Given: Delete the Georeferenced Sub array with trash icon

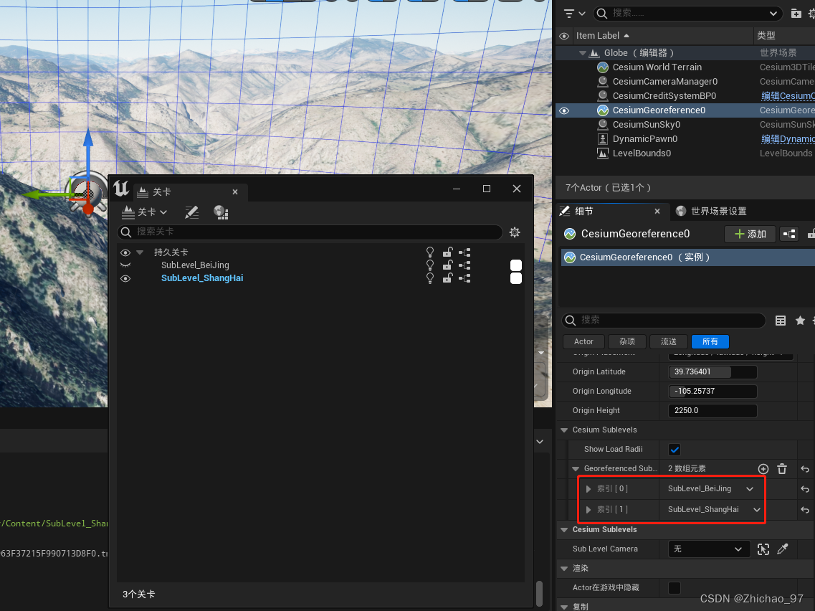Looking at the screenshot, I should (782, 468).
